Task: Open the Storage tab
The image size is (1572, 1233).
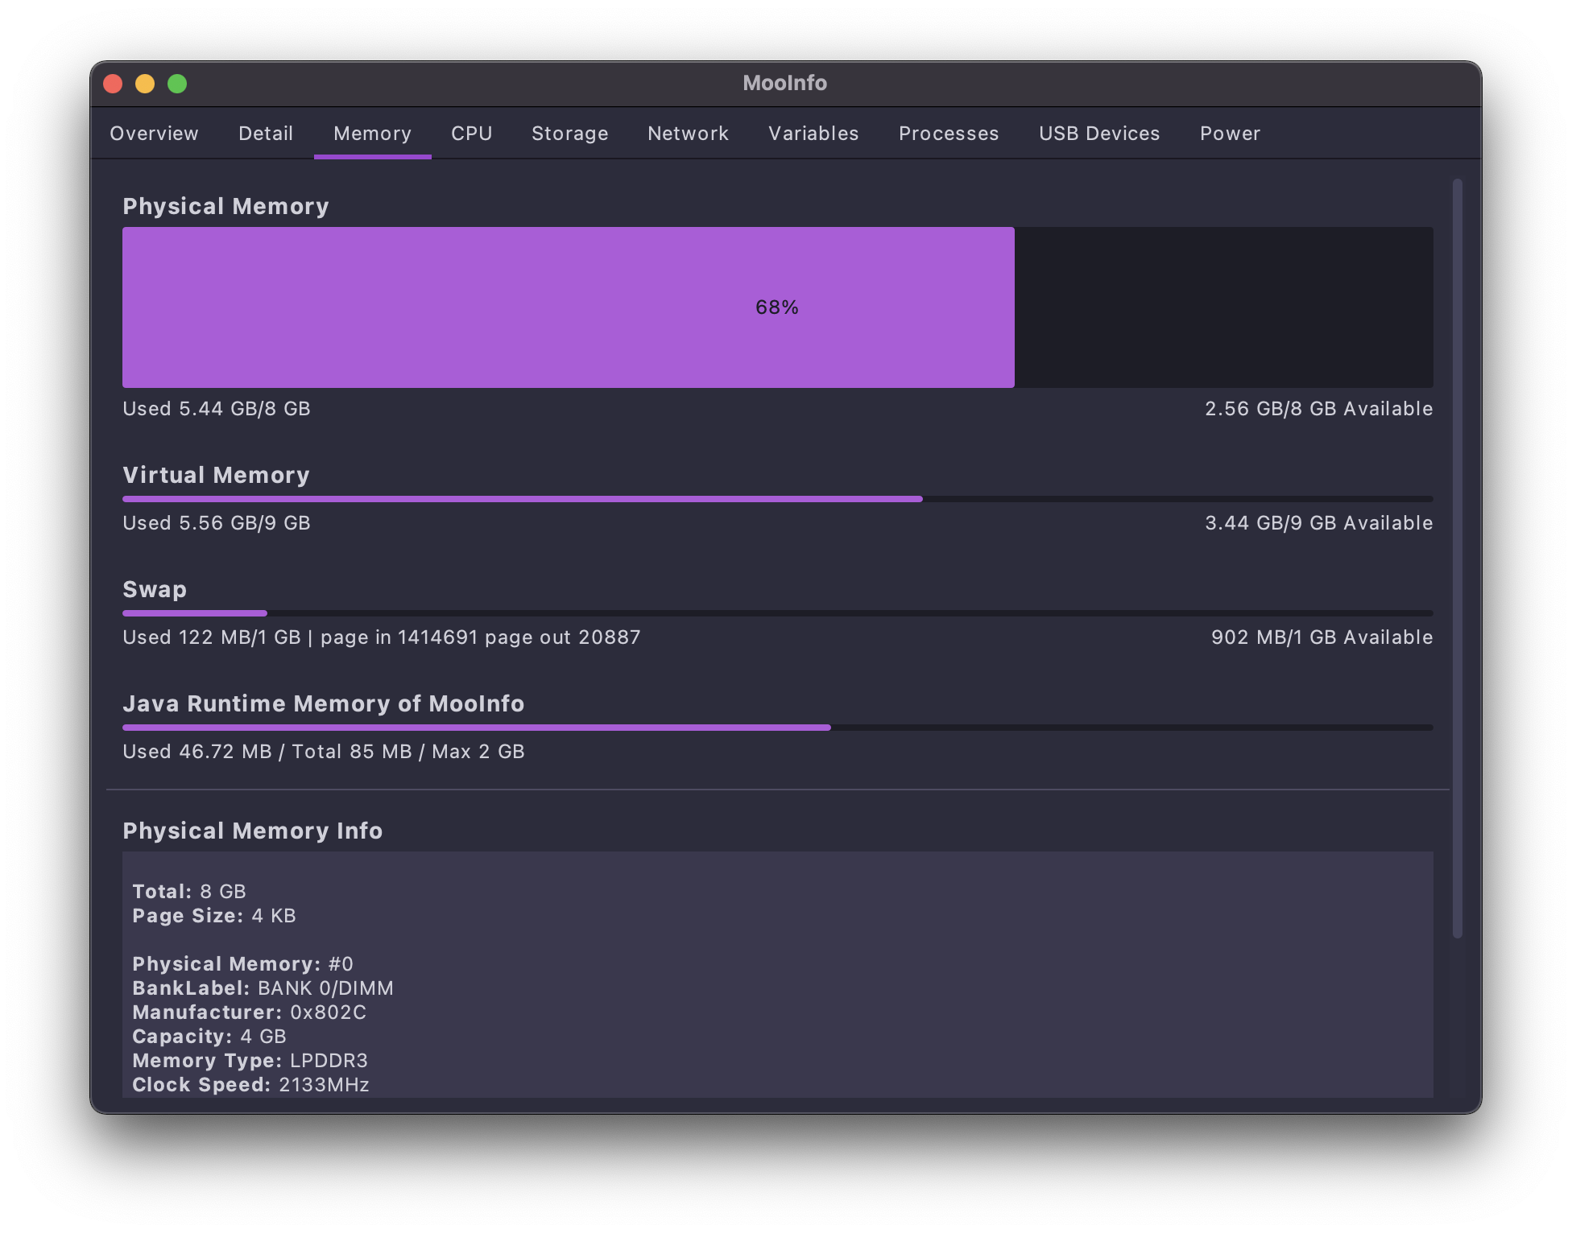Action: pos(569,134)
